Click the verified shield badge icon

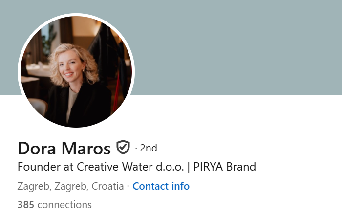click(123, 147)
